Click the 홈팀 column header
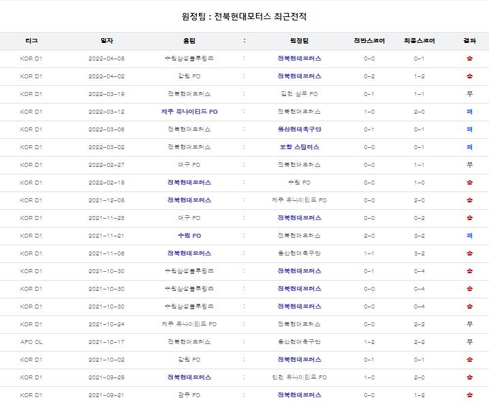The image size is (489, 404). coord(189,41)
